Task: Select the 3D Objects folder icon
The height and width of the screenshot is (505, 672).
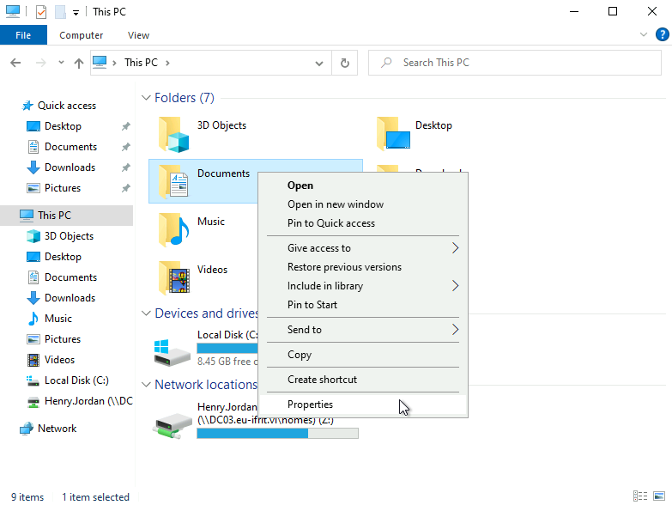Action: click(173, 135)
